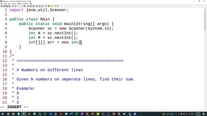
Task: Click on 'public class Main {' text
Action: 32,19
